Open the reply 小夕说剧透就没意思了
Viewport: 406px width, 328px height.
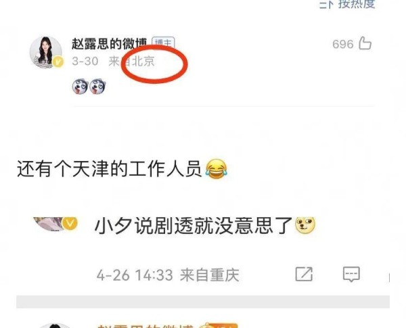194,225
